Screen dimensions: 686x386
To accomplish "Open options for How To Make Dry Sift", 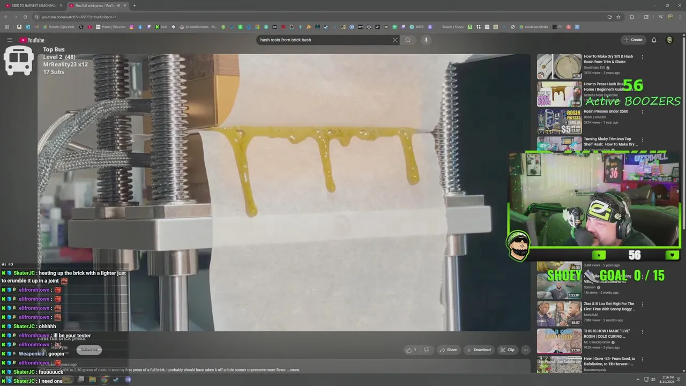I will tap(642, 57).
